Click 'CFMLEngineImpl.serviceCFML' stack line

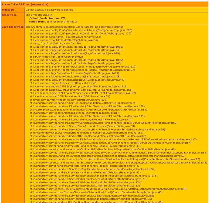[x=81, y=90]
